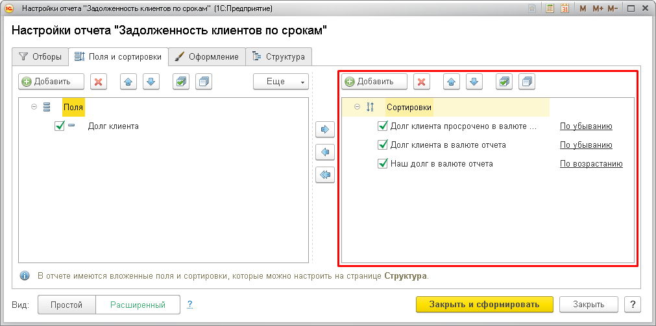This screenshot has width=656, height=326.
Task: Select Долг клиента просрочено в валюте row text
Action: [x=463, y=126]
